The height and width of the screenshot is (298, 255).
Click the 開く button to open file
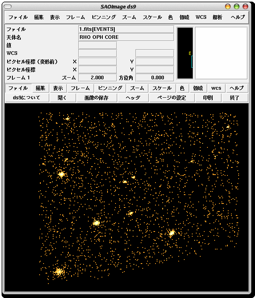click(62, 98)
